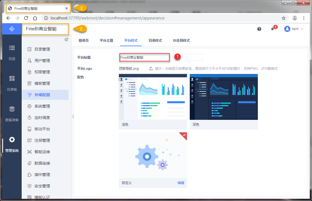Switch to the BI全局样式 tab
This screenshot has height=201, width=312.
click(x=181, y=40)
